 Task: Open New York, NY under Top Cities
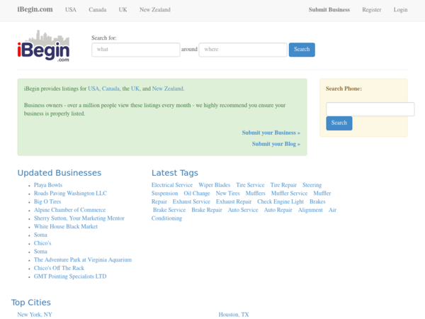tap(35, 314)
